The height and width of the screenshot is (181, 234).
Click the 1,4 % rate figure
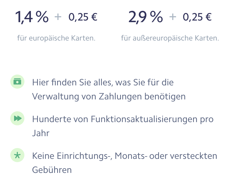[32, 17]
